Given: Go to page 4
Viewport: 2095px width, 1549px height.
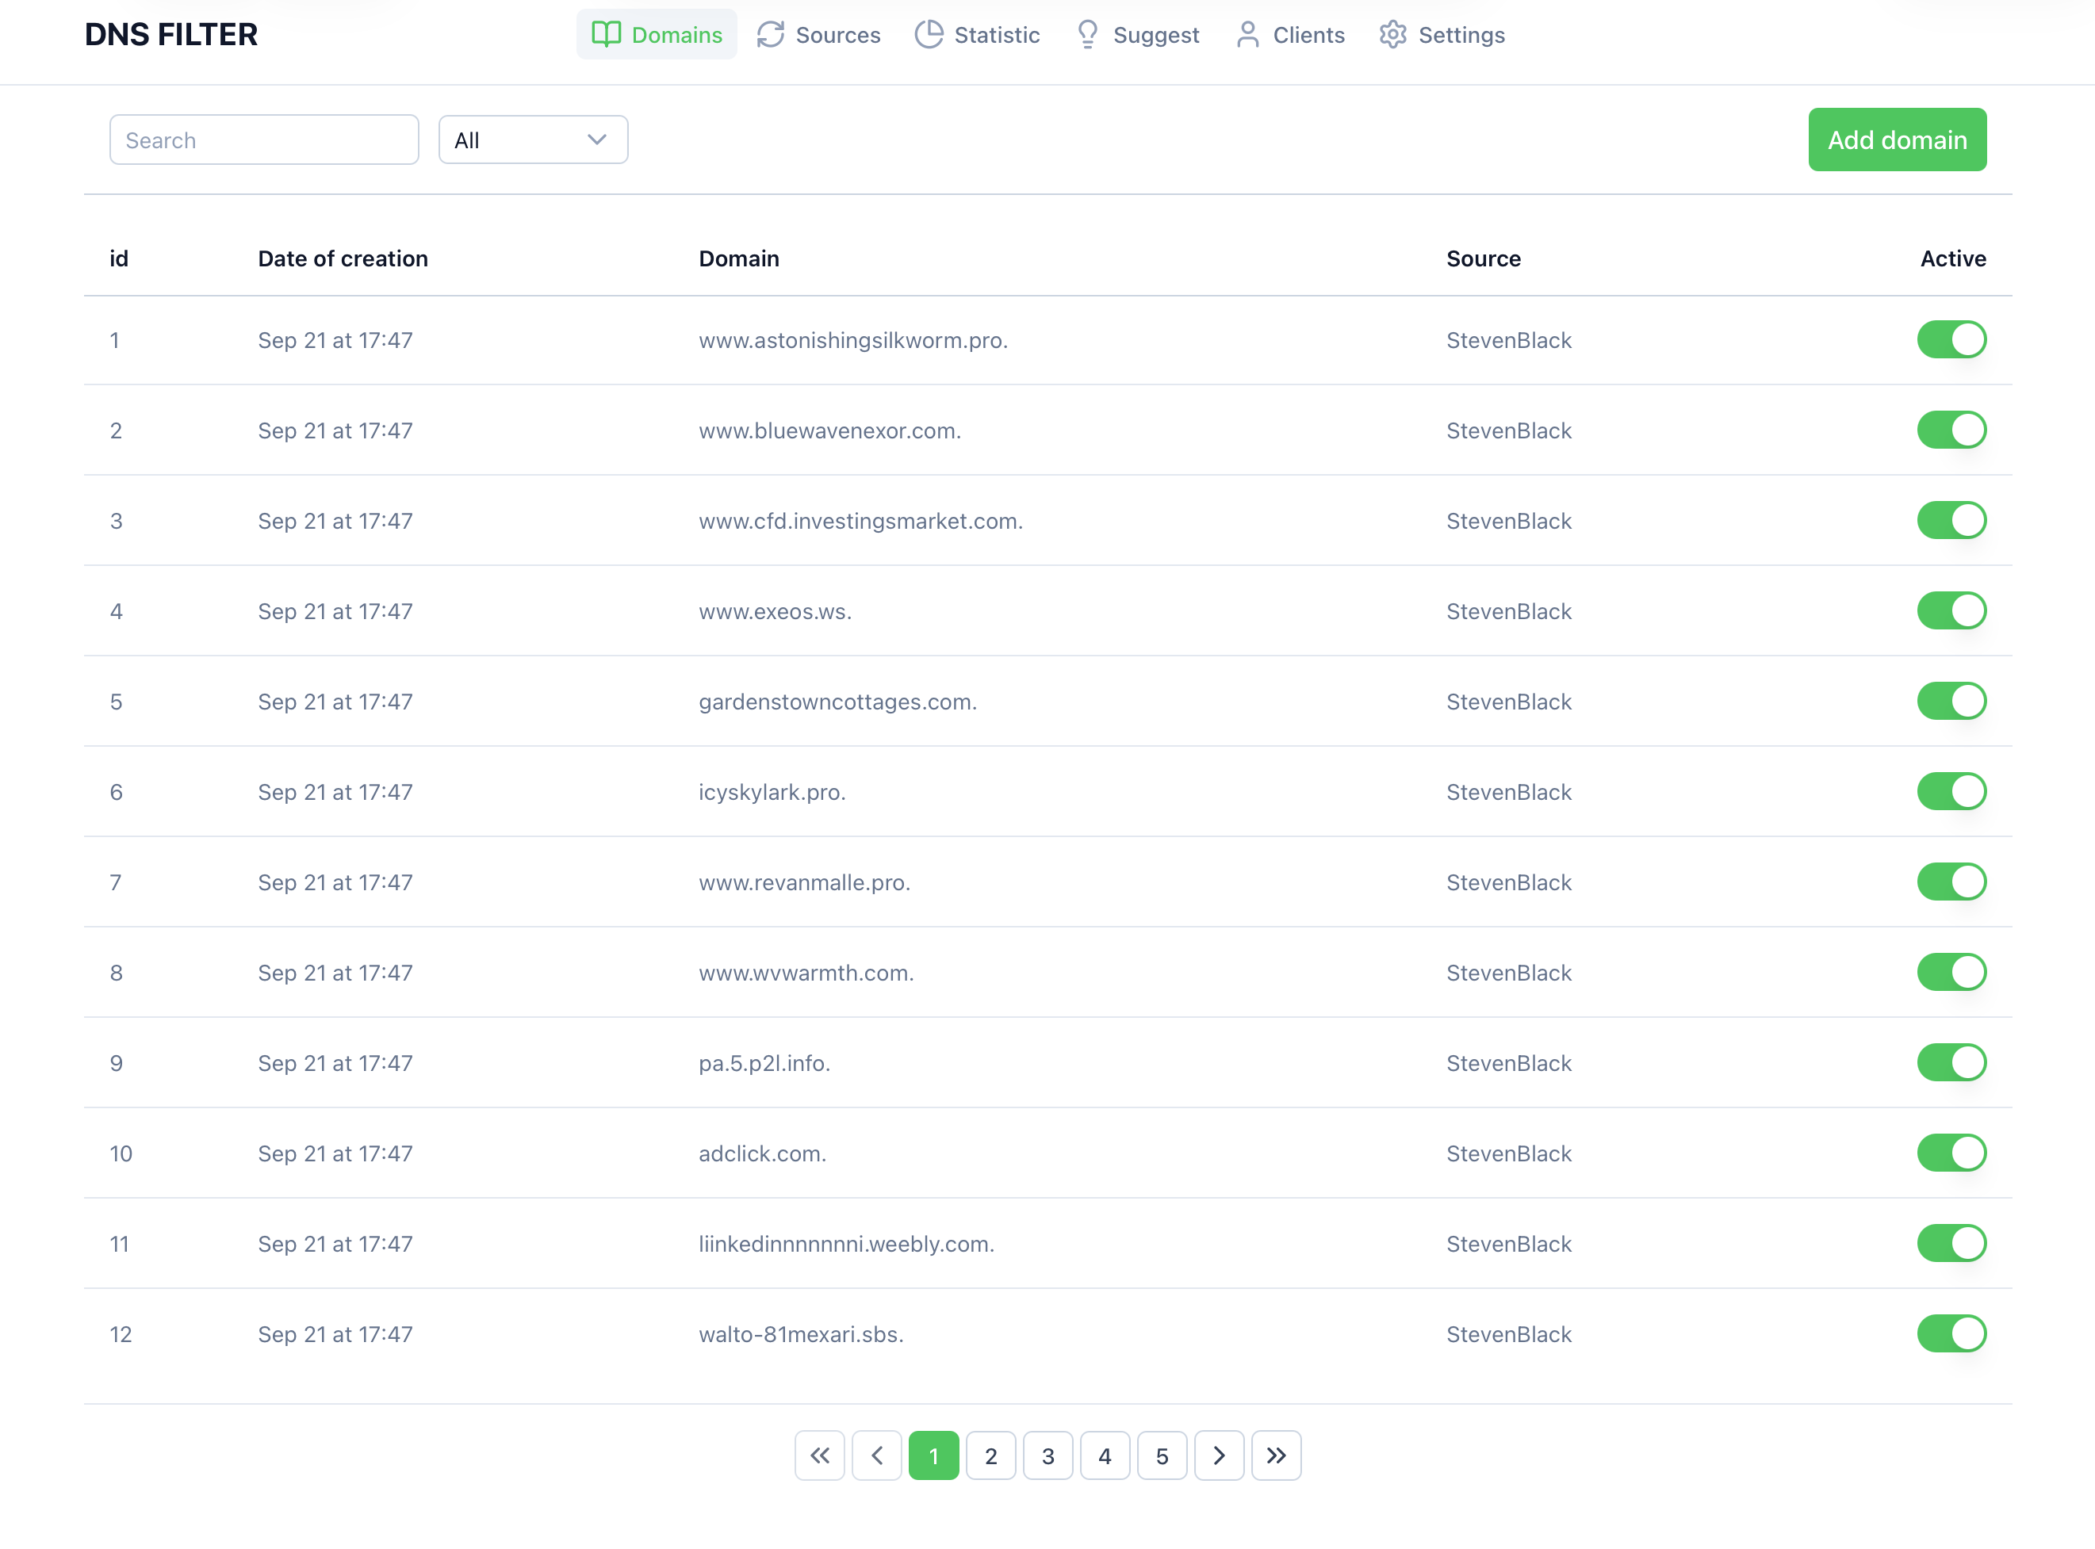Looking at the screenshot, I should point(1105,1455).
